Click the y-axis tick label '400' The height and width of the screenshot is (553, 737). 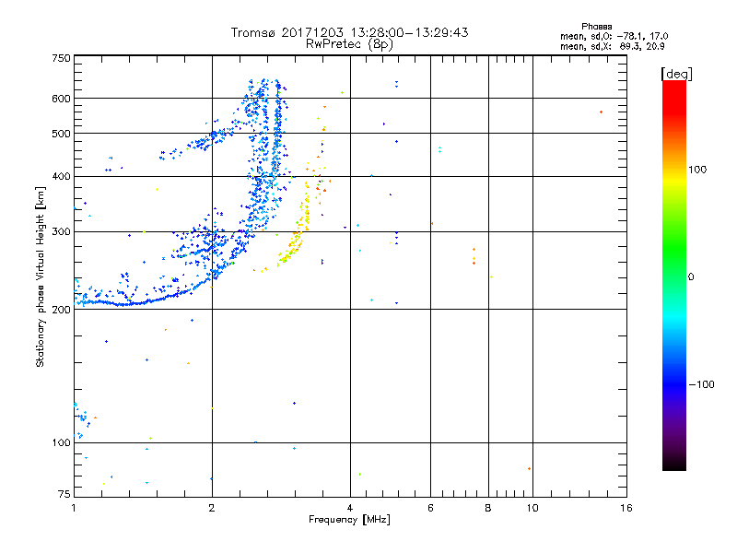[61, 176]
